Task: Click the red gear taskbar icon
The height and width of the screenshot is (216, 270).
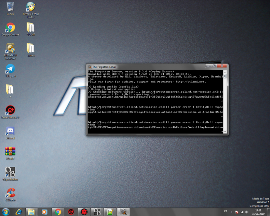Action: (x=84, y=212)
